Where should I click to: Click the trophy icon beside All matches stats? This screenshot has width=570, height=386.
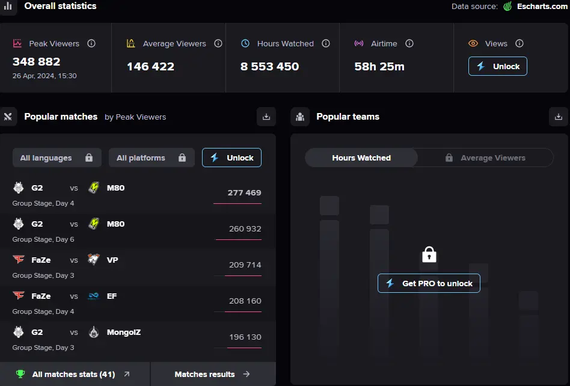[20, 374]
